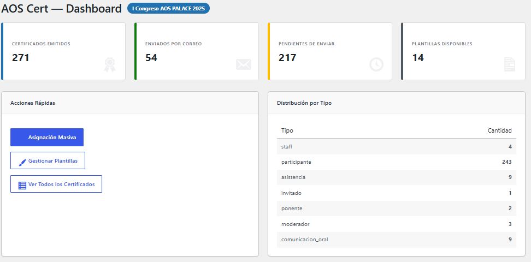Select the staff row label
The image size is (531, 262).
click(x=286, y=147)
